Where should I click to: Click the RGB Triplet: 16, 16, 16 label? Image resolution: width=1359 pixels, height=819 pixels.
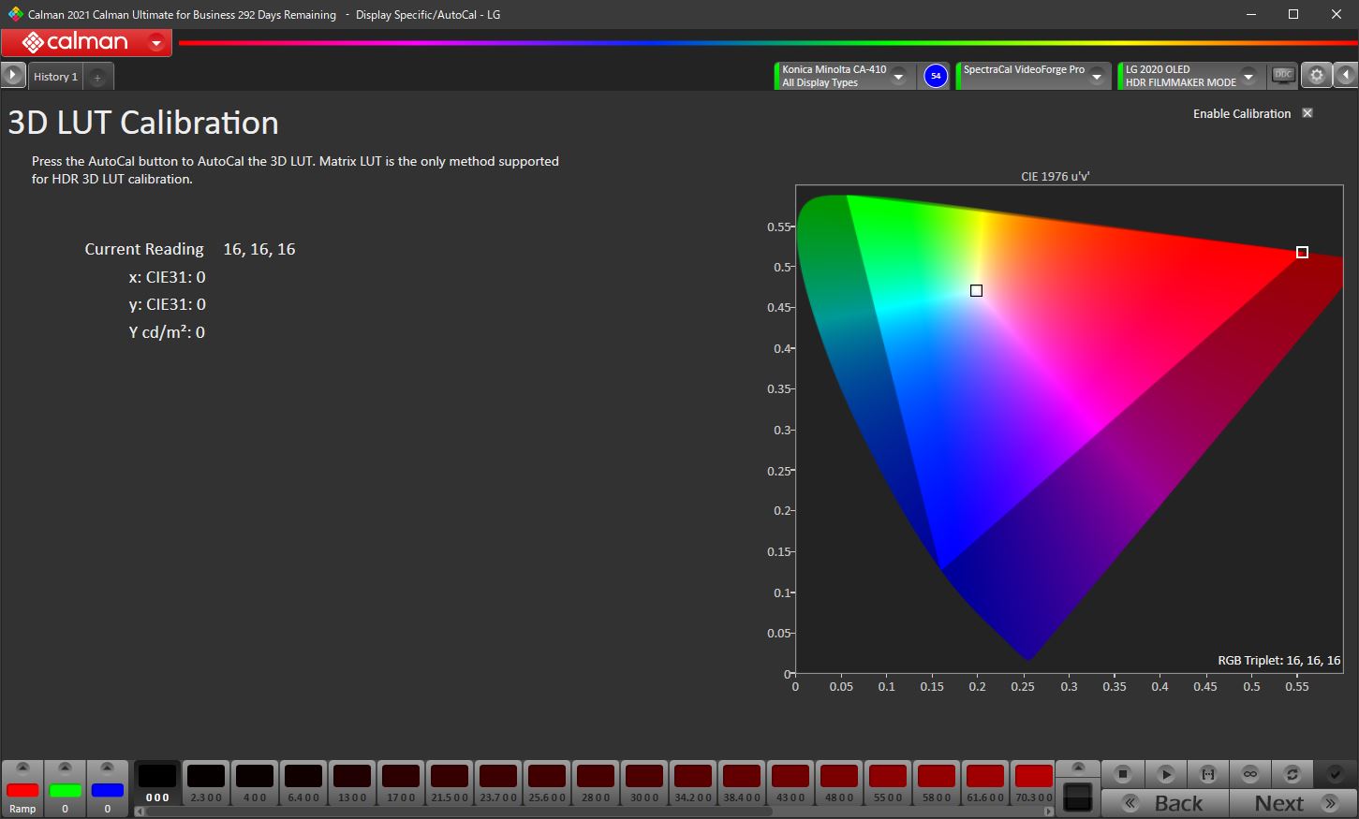pyautogui.click(x=1279, y=660)
